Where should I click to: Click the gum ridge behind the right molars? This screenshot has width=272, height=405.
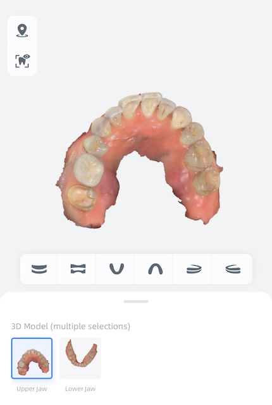(204, 207)
